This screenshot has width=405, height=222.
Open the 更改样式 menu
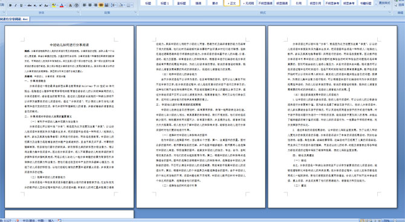click(x=384, y=4)
